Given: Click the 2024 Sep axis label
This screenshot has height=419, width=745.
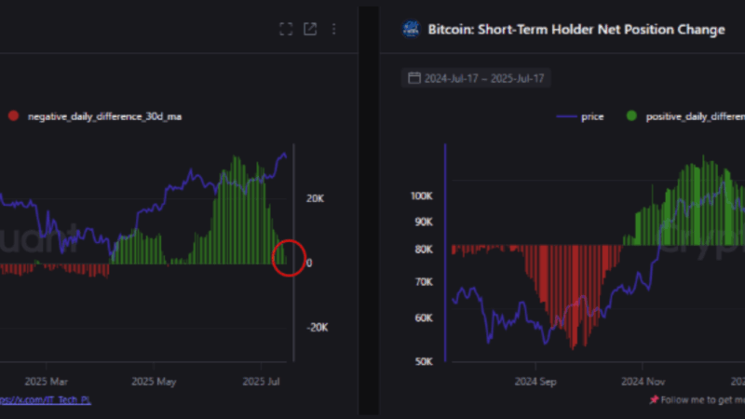Looking at the screenshot, I should pyautogui.click(x=535, y=382).
